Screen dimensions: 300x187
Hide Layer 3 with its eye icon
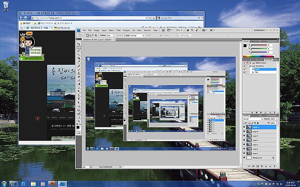point(244,145)
